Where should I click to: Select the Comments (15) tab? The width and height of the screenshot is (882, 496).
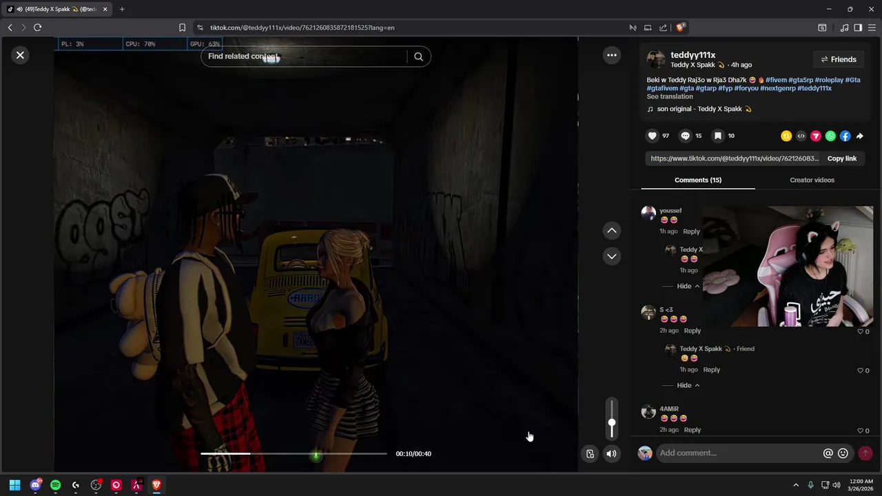coord(698,180)
